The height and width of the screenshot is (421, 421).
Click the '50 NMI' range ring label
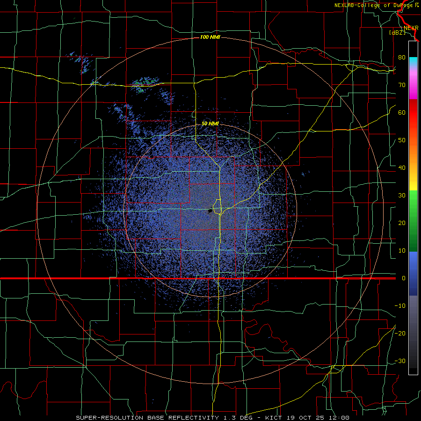[x=210, y=124]
